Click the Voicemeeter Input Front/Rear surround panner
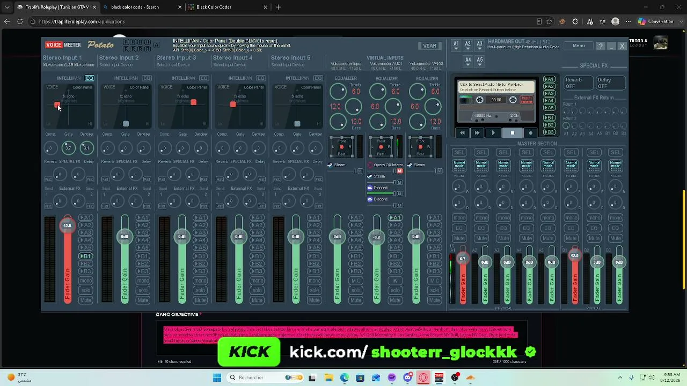Screen dimensions: 687x386 pos(341,146)
